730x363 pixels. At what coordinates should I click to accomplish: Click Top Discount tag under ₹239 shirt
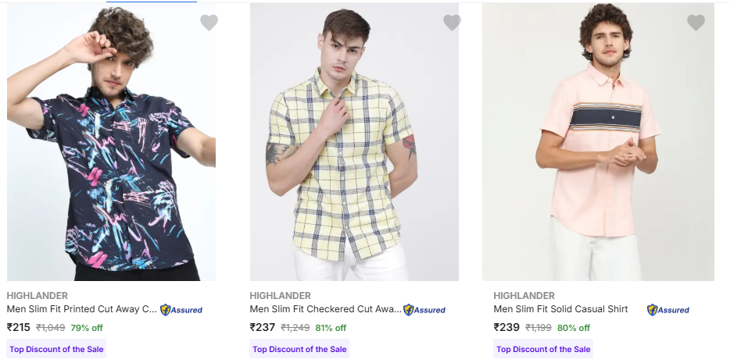coord(543,349)
